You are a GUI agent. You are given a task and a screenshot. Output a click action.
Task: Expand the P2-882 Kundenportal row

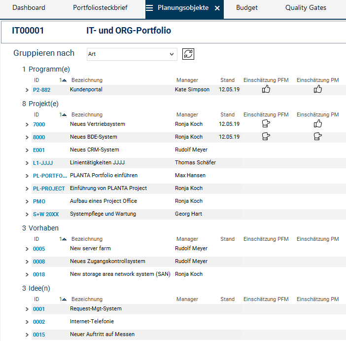coord(27,90)
